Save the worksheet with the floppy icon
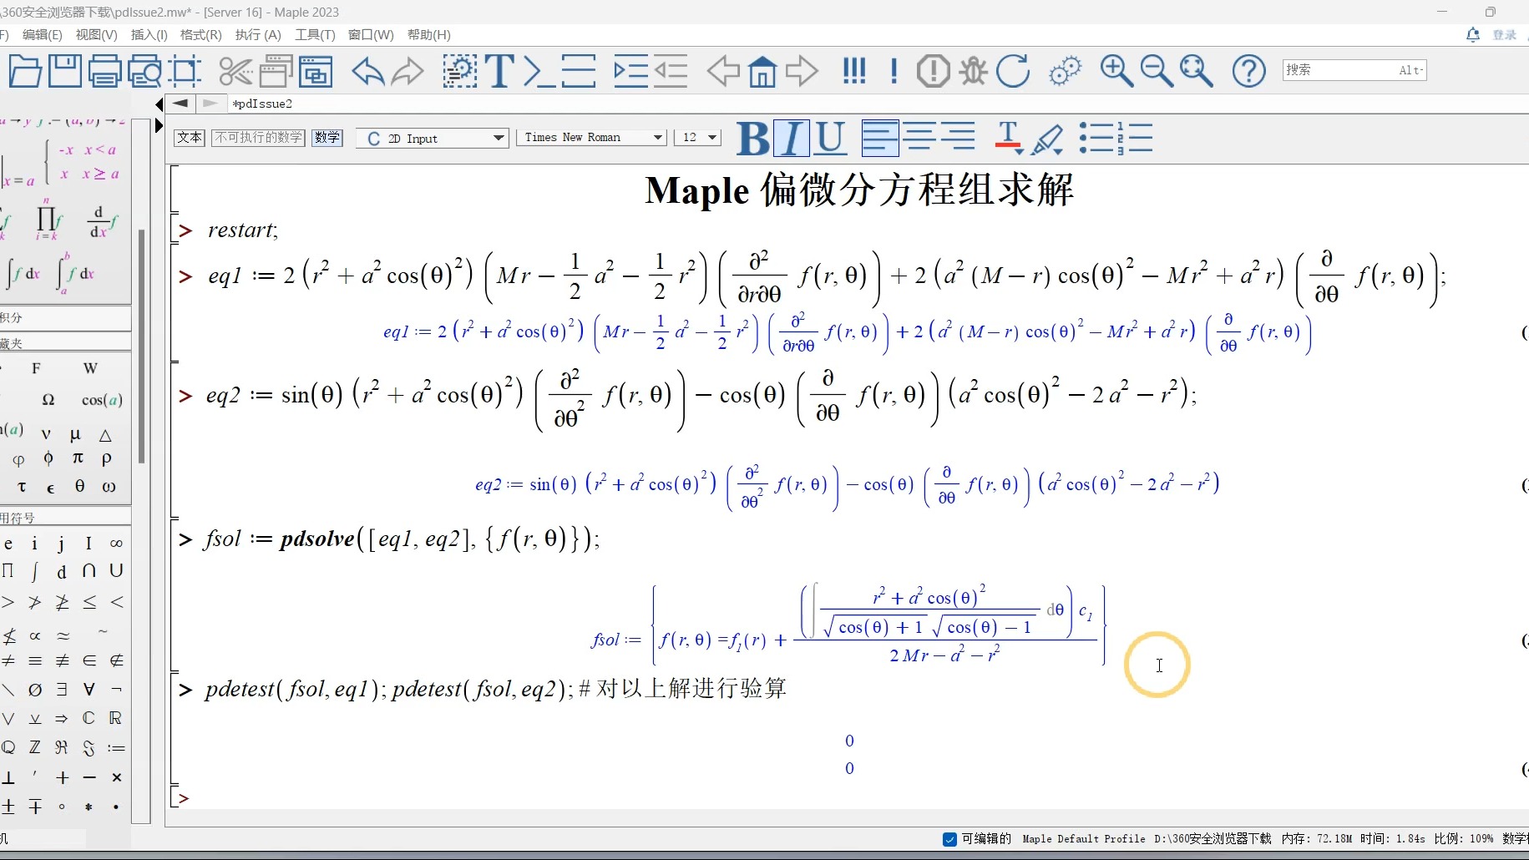 pyautogui.click(x=64, y=71)
